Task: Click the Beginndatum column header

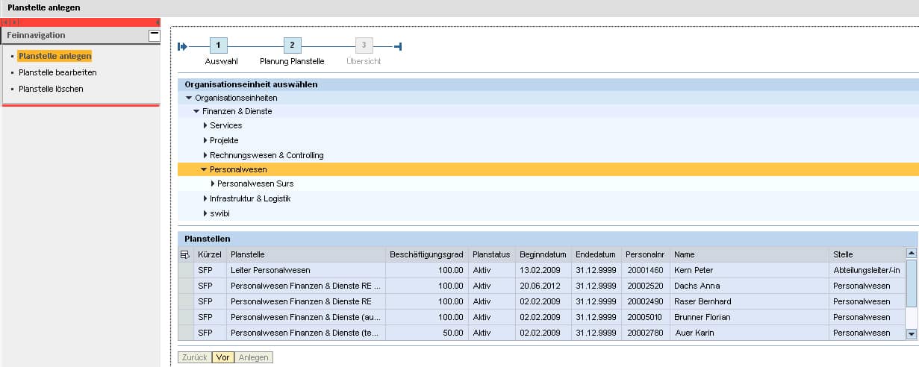Action: [x=543, y=254]
